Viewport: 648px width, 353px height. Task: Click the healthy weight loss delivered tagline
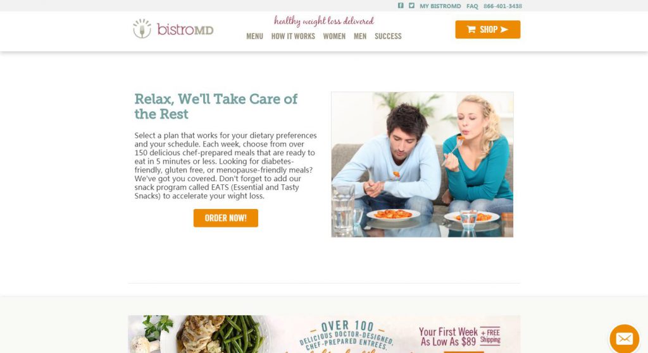[324, 21]
